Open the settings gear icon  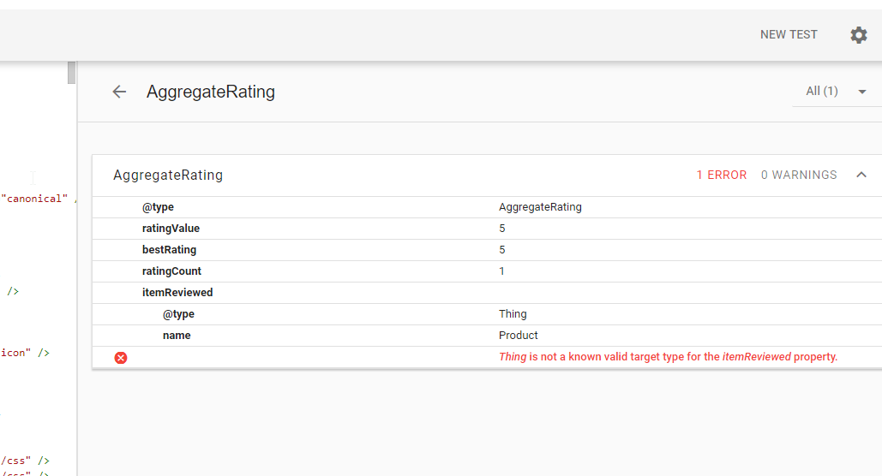tap(858, 35)
